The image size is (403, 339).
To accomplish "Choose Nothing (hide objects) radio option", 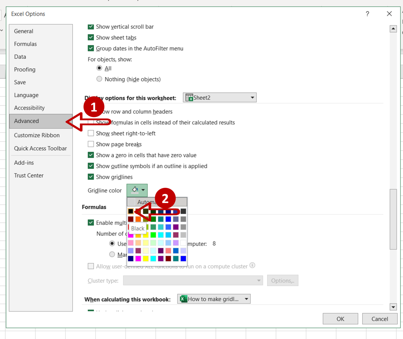I will [x=99, y=79].
